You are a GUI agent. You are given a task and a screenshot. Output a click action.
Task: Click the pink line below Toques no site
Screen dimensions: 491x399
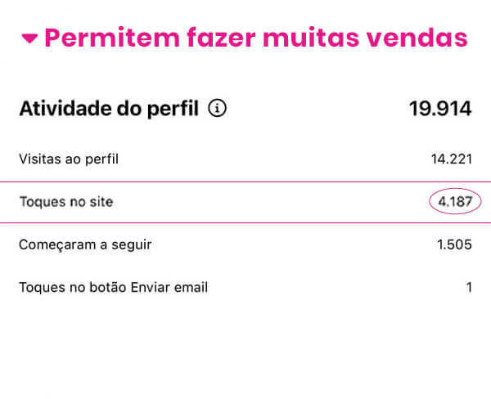coord(245,222)
